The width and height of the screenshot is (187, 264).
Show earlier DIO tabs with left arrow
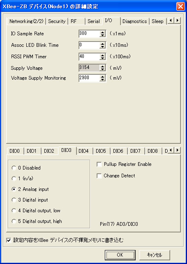[171, 150]
